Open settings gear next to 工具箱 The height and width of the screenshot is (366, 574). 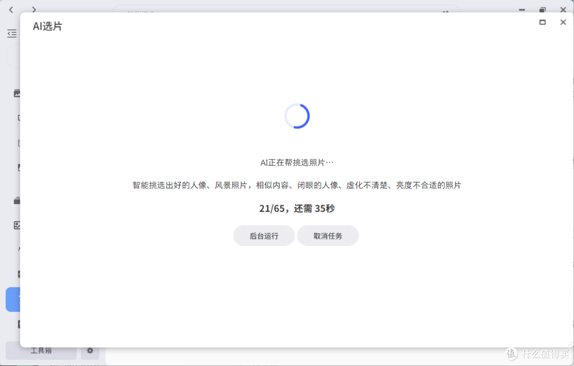tap(90, 351)
